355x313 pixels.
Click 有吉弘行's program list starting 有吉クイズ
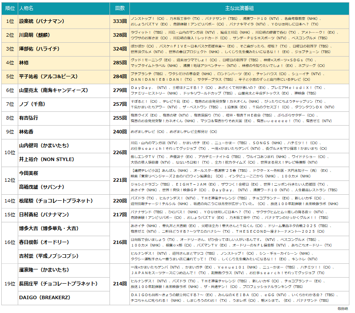[231, 118]
